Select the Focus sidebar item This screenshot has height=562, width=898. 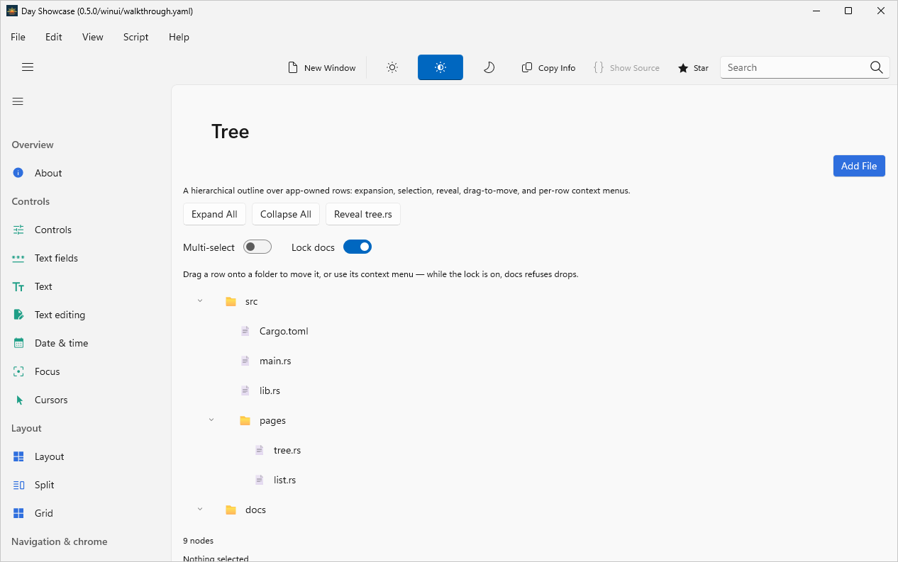point(85,371)
